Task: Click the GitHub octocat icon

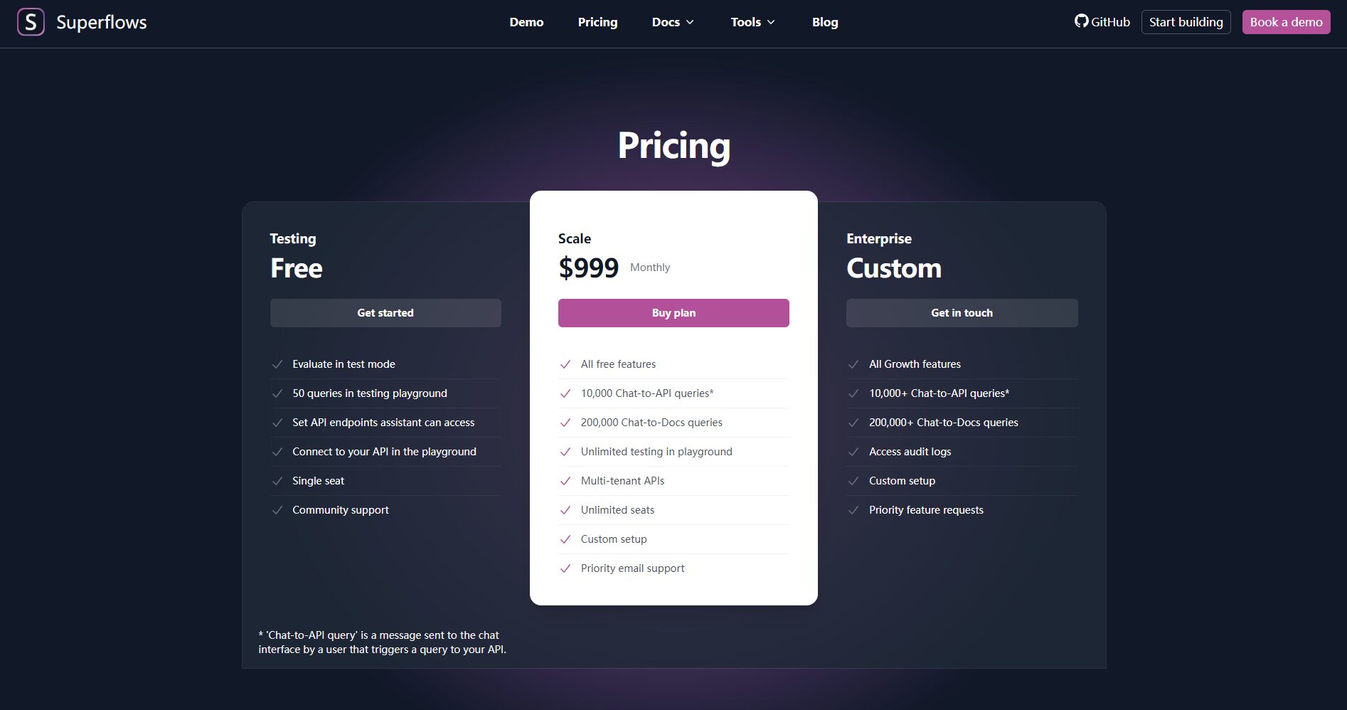Action: tap(1081, 21)
